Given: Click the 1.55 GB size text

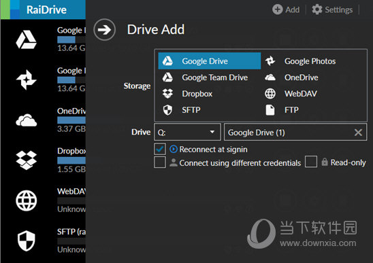Looking at the screenshot, I should coord(71,169).
